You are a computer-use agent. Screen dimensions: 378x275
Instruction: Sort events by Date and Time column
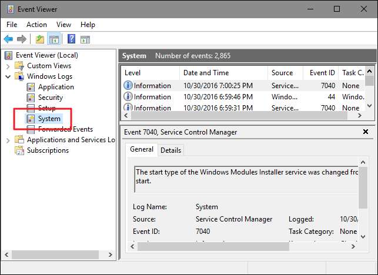click(206, 73)
